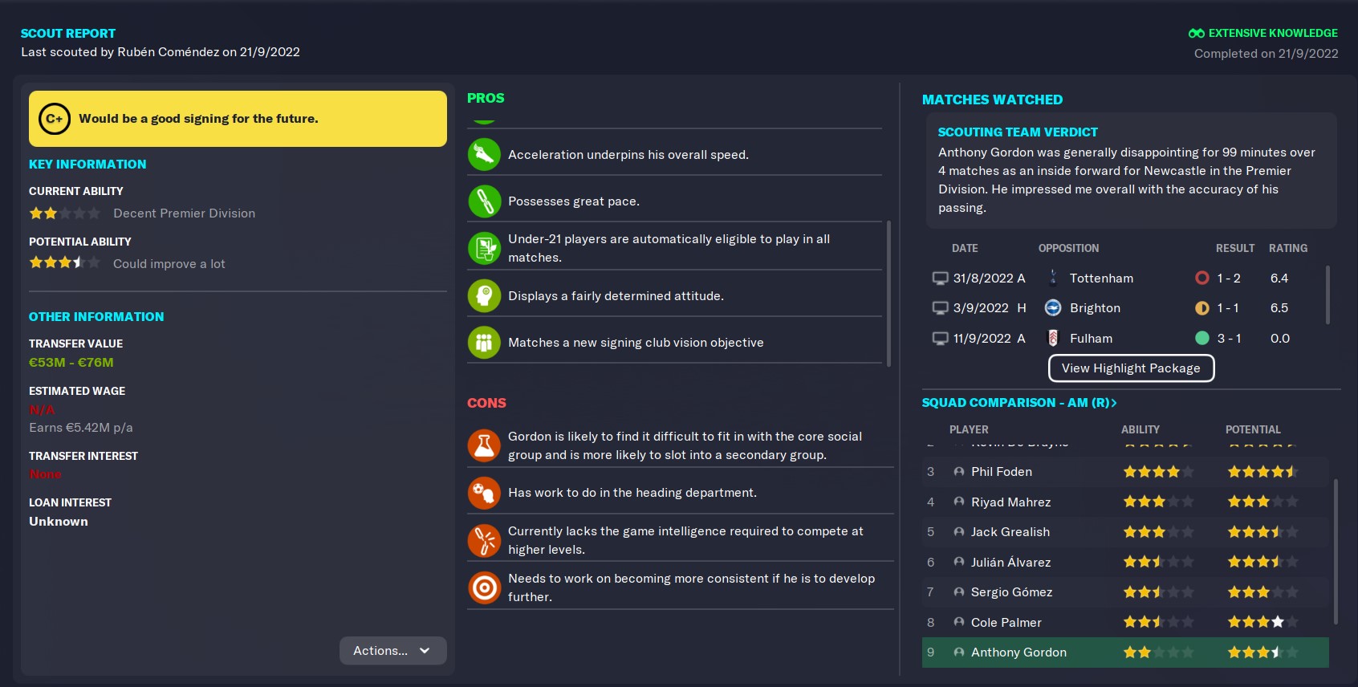Click the Under-21 eligibility icon
This screenshot has width=1358, height=687.
point(484,248)
